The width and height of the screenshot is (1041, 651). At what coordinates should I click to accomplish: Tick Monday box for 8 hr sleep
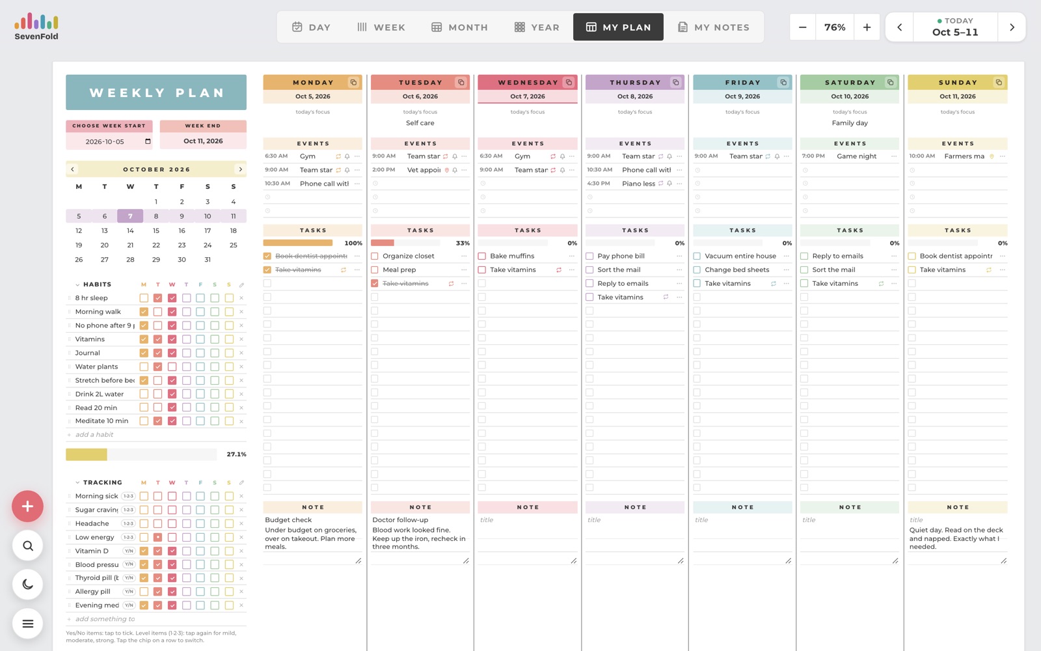coord(144,298)
